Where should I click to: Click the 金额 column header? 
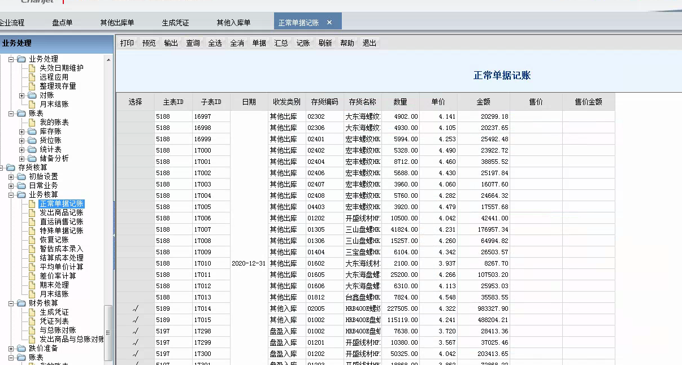484,102
